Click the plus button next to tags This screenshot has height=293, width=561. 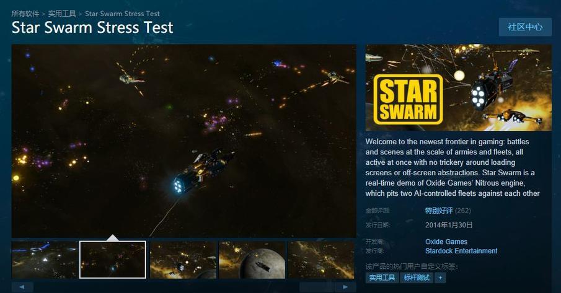(x=440, y=278)
